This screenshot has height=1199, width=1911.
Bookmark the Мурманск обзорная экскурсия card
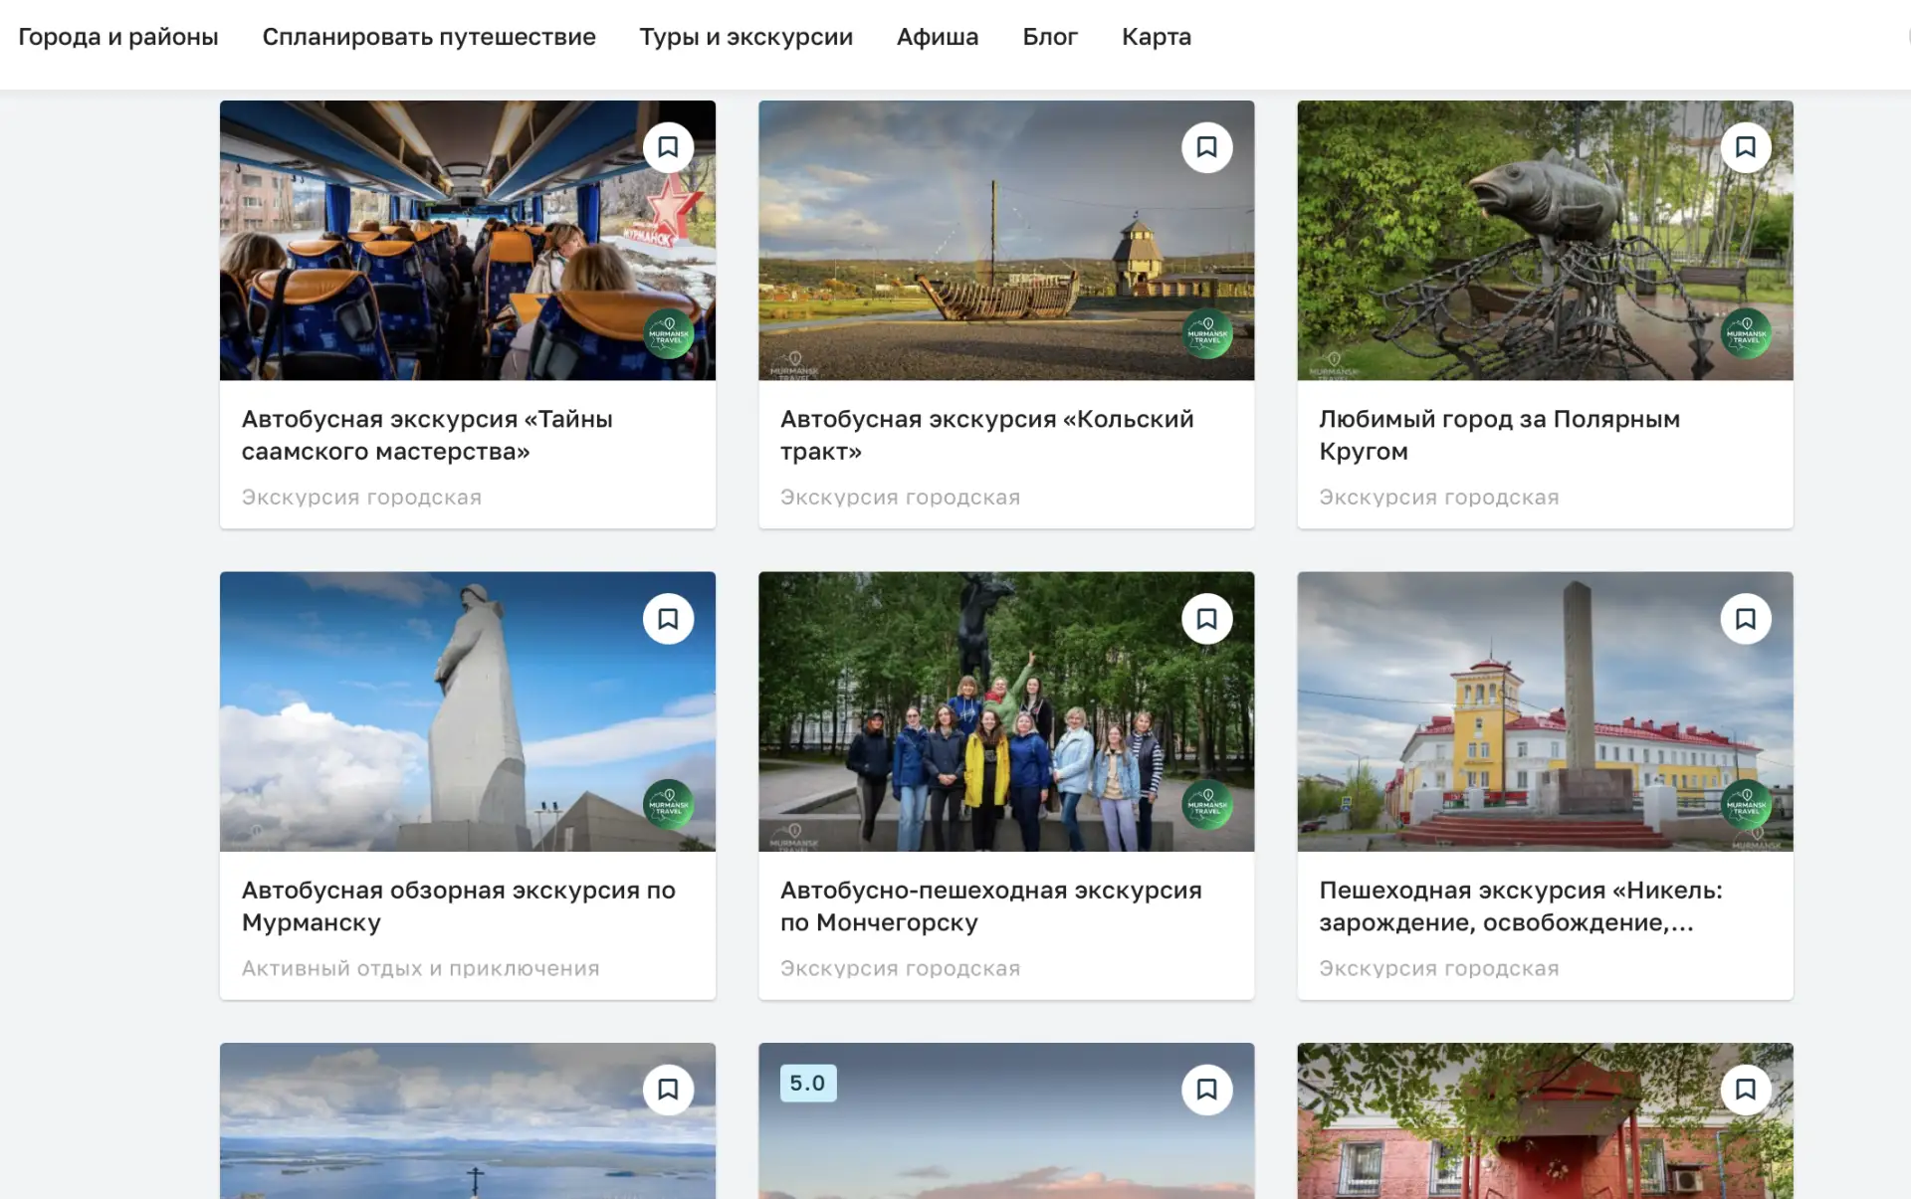click(668, 619)
